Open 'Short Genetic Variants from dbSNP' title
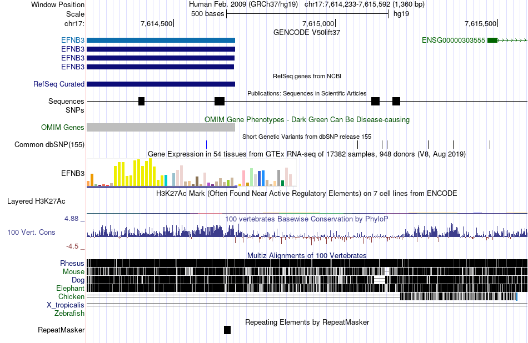The image size is (528, 343). [x=307, y=137]
